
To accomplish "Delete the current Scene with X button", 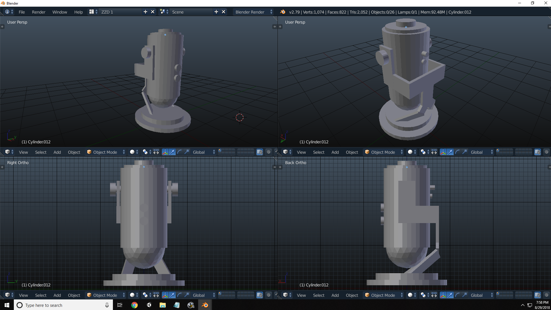I will (224, 12).
